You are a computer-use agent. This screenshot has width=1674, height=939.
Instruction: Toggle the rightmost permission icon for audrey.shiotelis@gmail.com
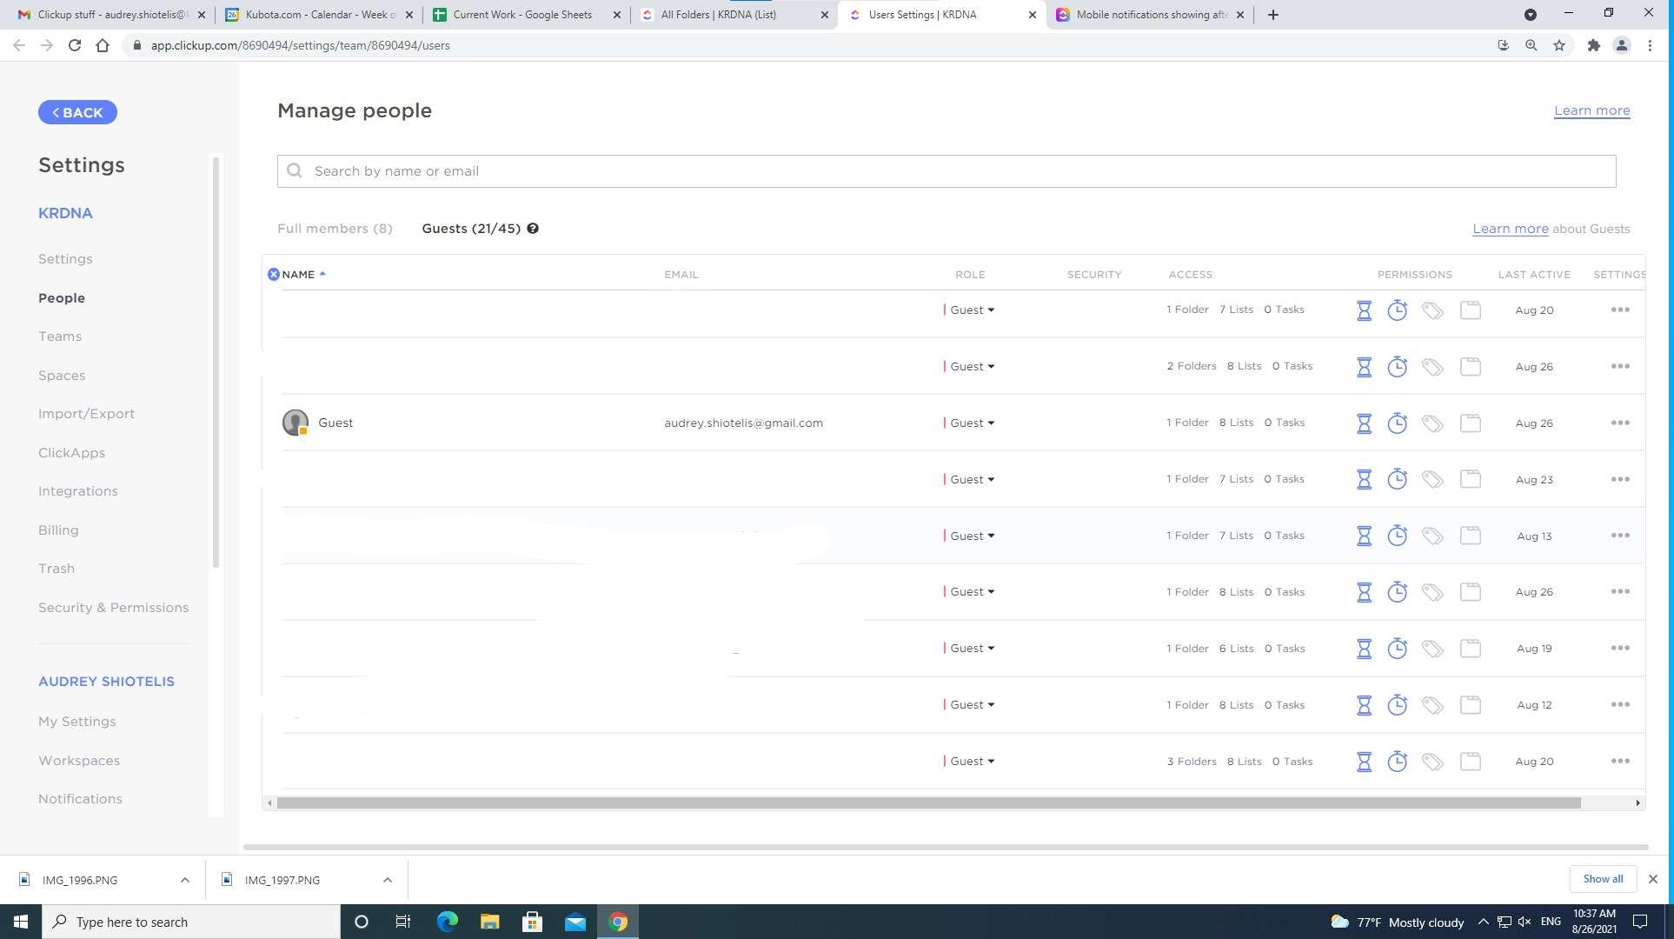point(1470,423)
